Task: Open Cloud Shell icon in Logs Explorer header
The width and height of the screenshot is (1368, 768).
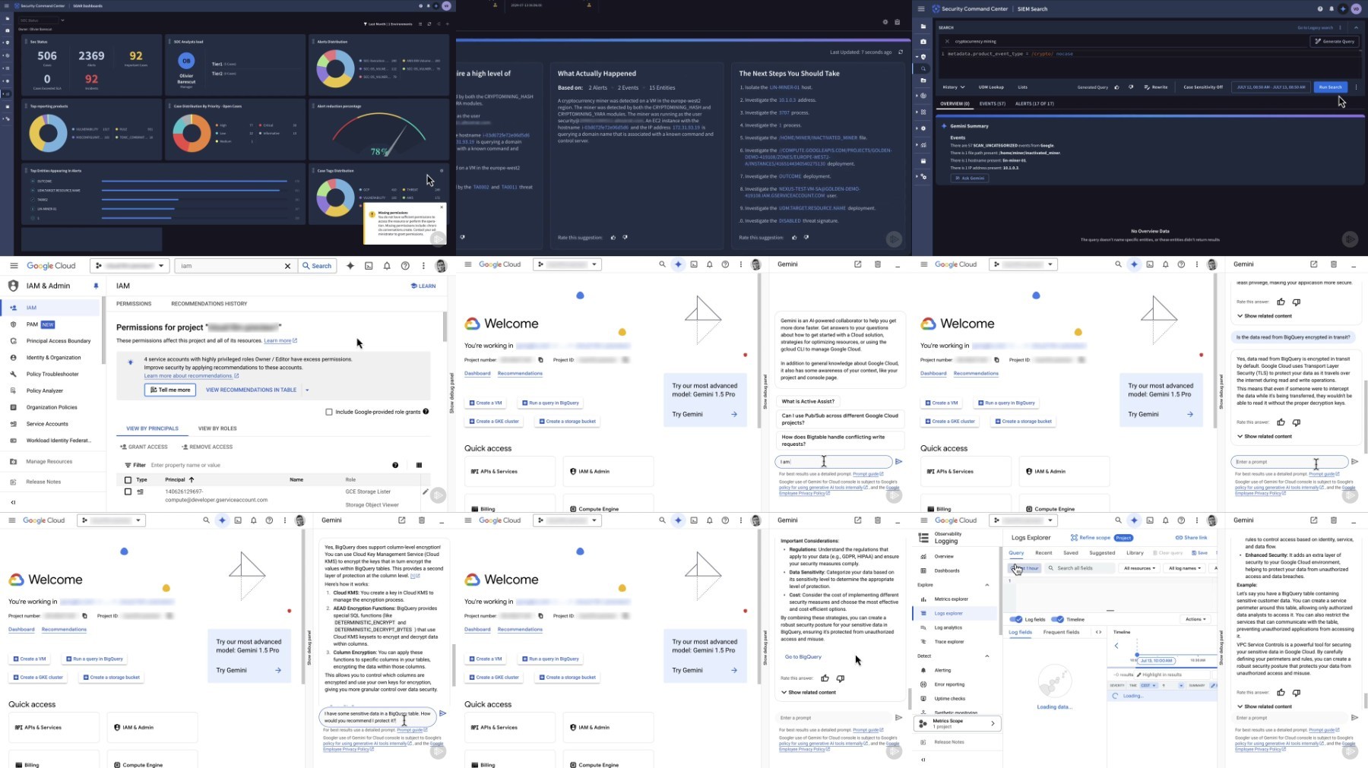Action: (x=1150, y=520)
